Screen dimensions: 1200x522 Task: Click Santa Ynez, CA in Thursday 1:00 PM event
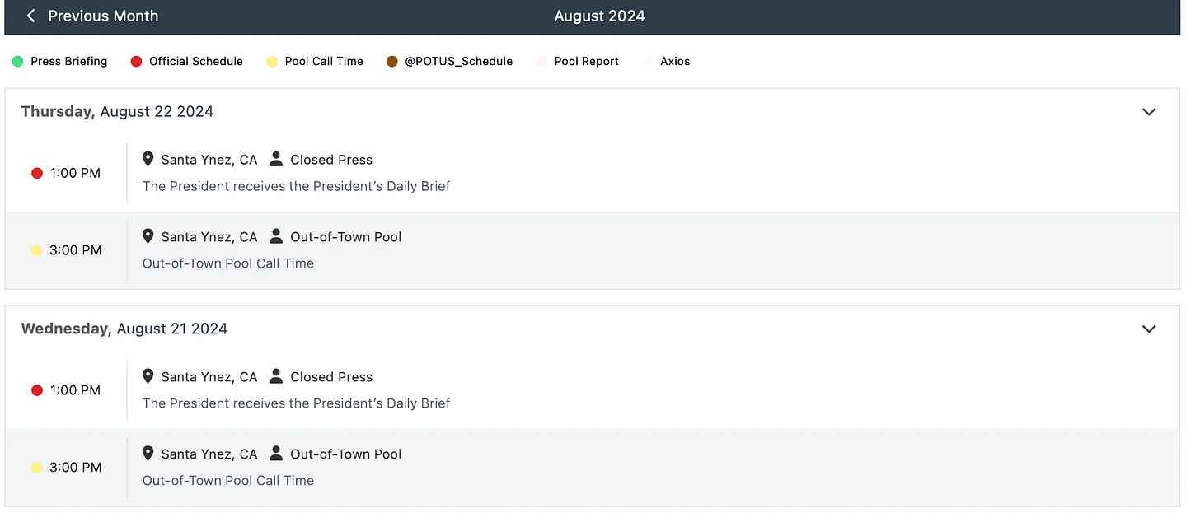click(209, 160)
